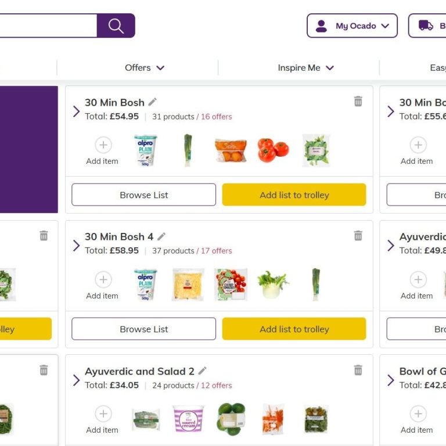This screenshot has width=446, height=446.
Task: Browse List for 30 Min Bosh
Action: (x=143, y=195)
